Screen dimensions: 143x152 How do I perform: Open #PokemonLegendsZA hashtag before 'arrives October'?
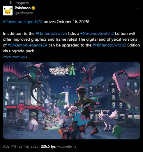(x=23, y=22)
